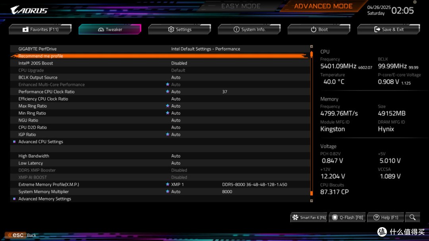Click the star beside IGP Ratio
This screenshot has height=241, width=429.
point(168,134)
